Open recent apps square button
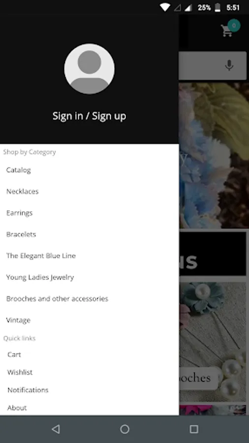 [194, 429]
